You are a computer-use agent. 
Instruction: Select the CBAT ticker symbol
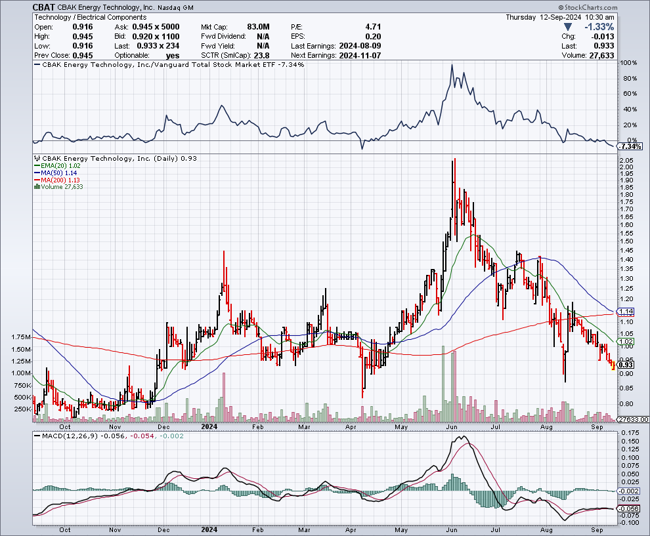[x=43, y=7]
